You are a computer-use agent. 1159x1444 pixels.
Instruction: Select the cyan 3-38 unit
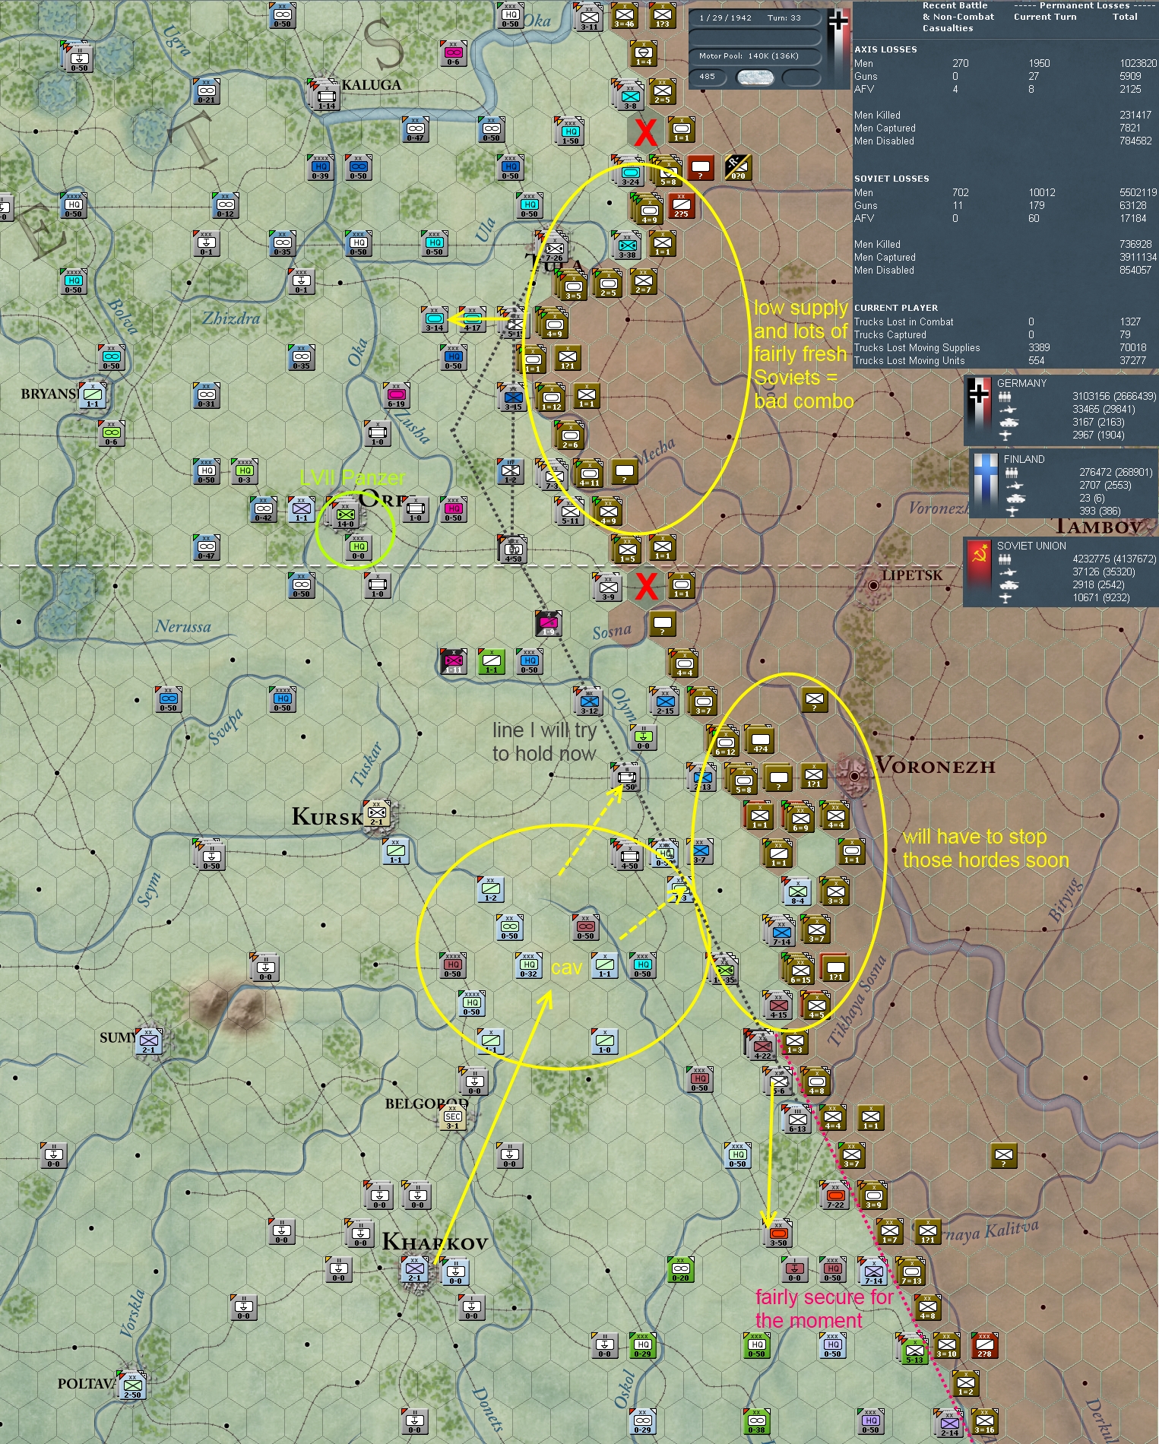tap(628, 246)
